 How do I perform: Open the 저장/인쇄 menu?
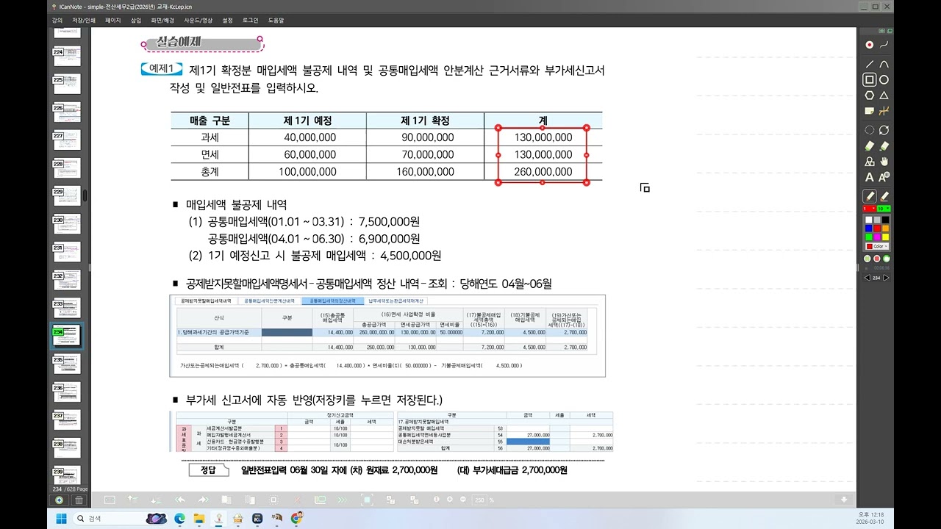[84, 21]
